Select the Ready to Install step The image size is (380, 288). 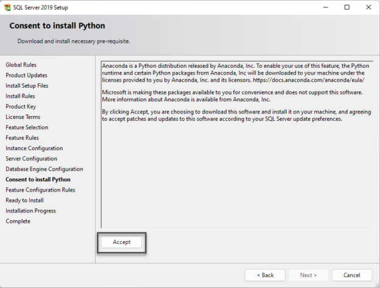coord(24,200)
